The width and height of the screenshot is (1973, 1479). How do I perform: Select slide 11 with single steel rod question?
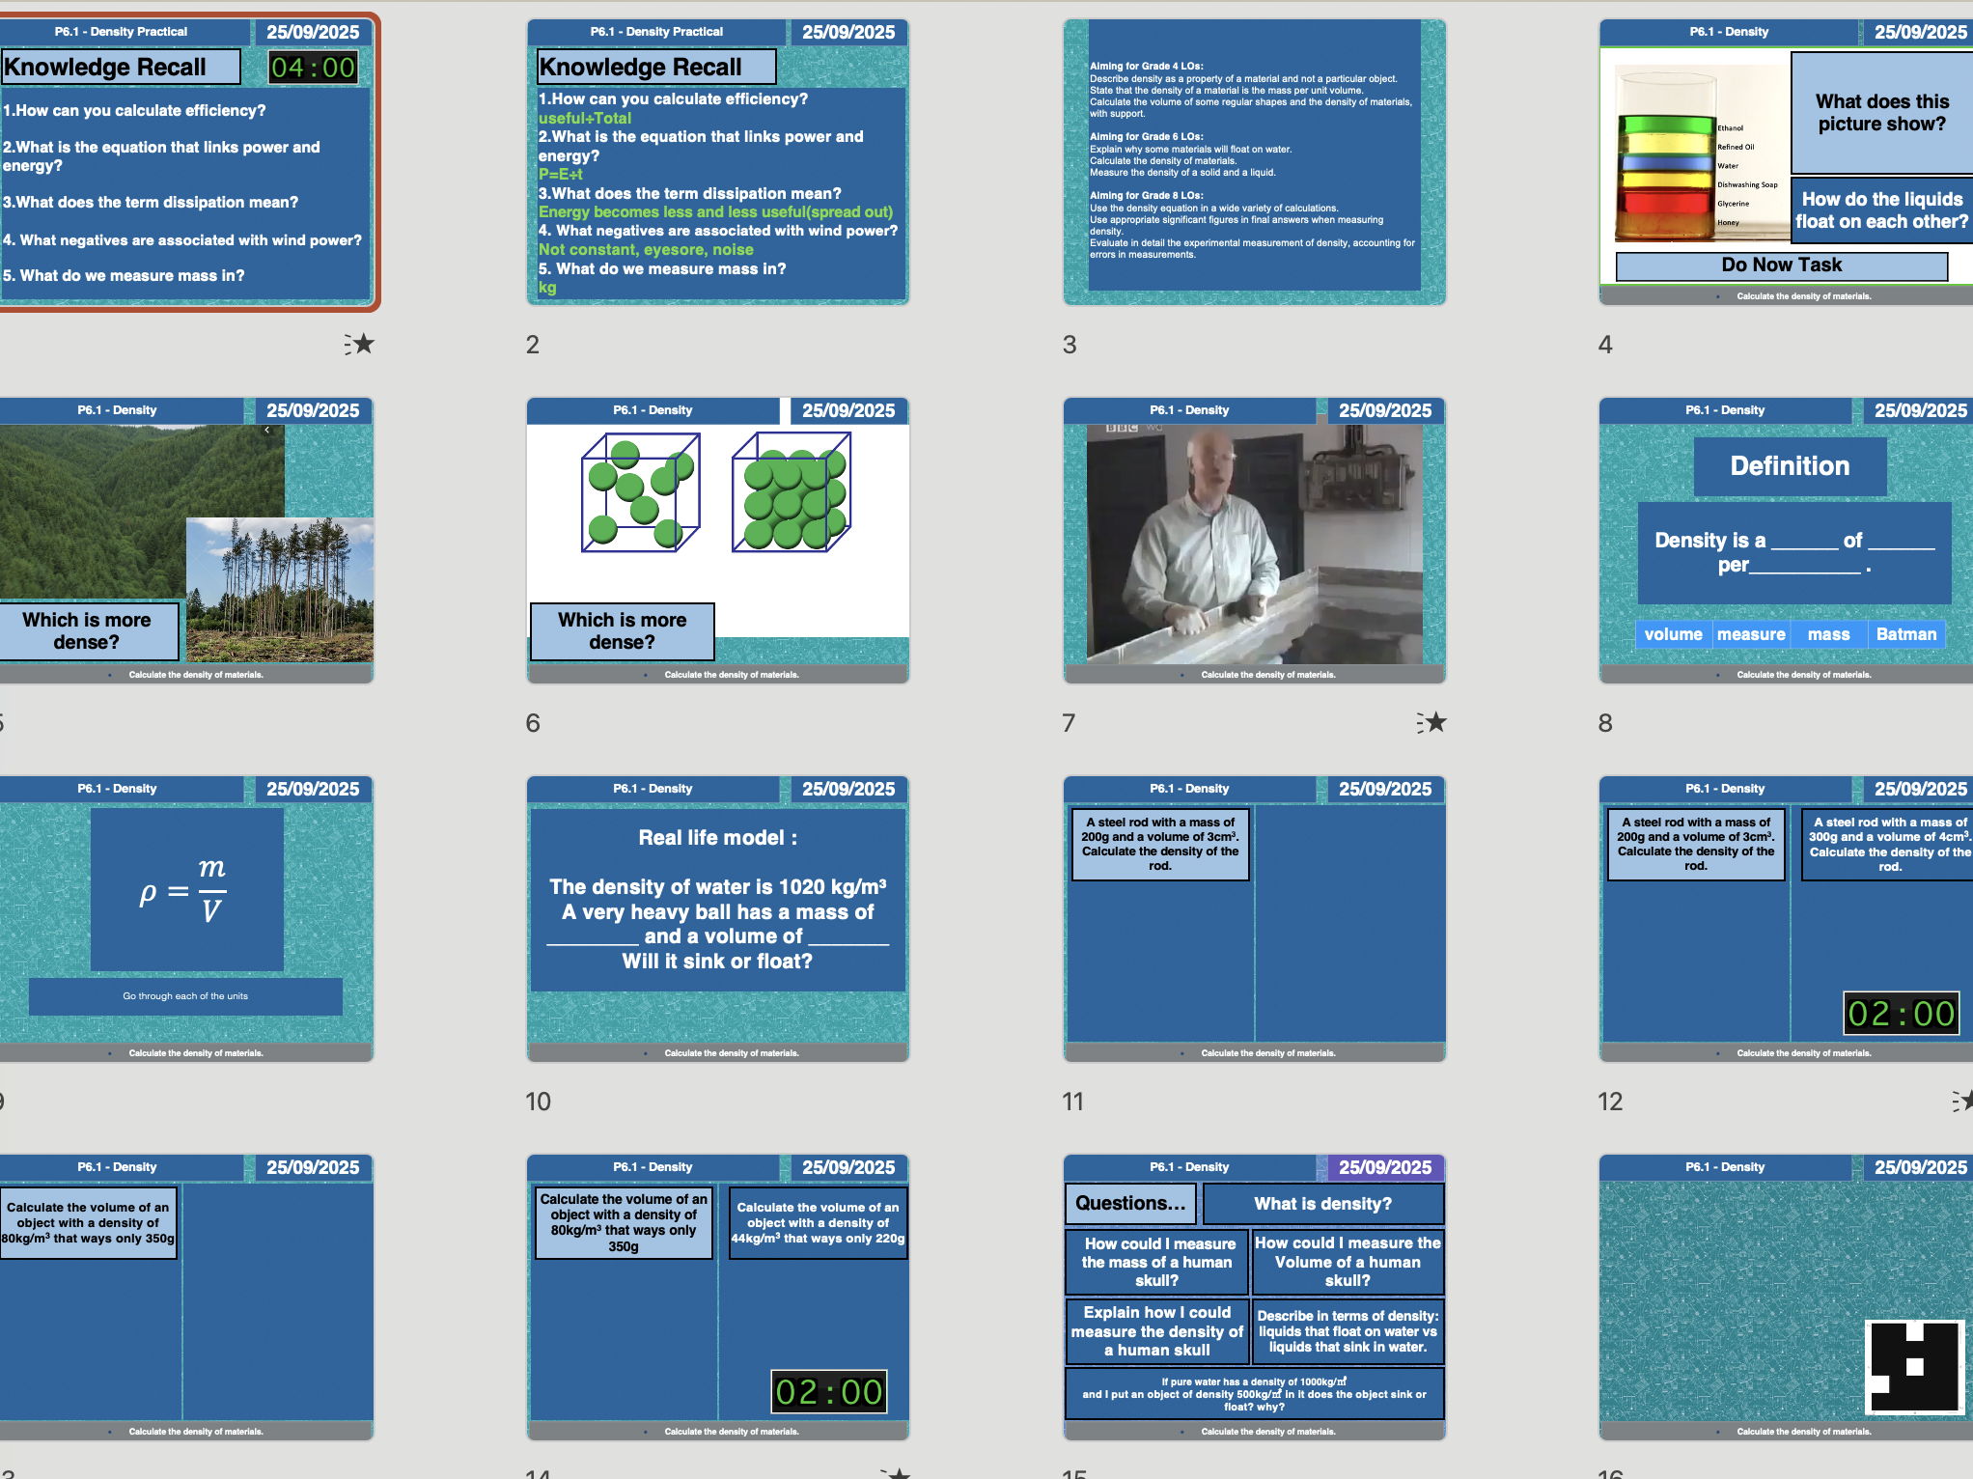tap(1254, 918)
